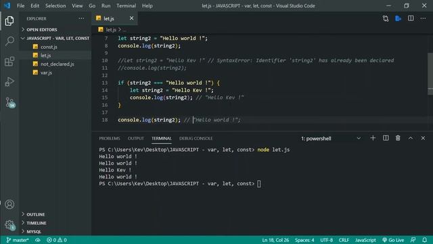Click the VS Code logo icon
The height and width of the screenshot is (244, 433).
pyautogui.click(x=7, y=5)
